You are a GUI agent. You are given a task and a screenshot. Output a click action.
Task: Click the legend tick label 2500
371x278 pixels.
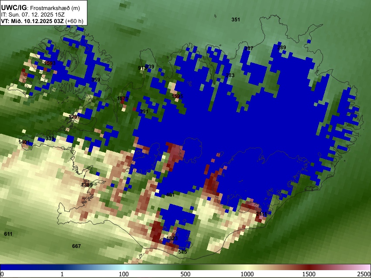click(x=364, y=274)
